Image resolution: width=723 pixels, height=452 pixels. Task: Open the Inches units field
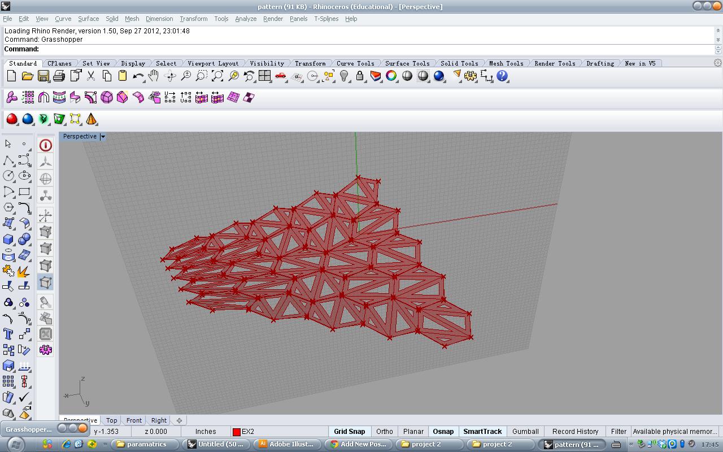(x=206, y=431)
